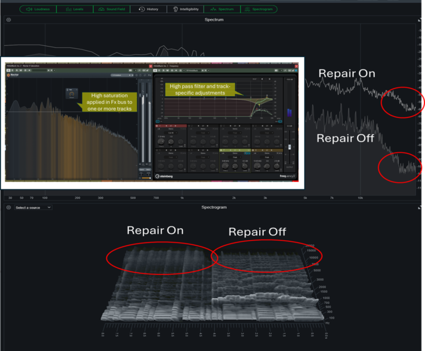Click band 7 GAIN knob
The image size is (425, 351).
pyautogui.click(x=245, y=166)
